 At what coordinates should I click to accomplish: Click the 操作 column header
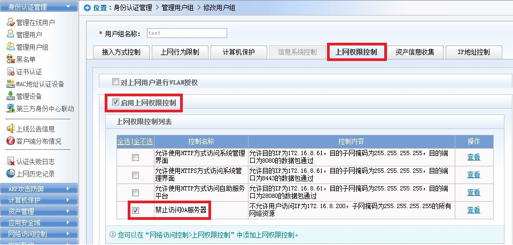(x=474, y=142)
